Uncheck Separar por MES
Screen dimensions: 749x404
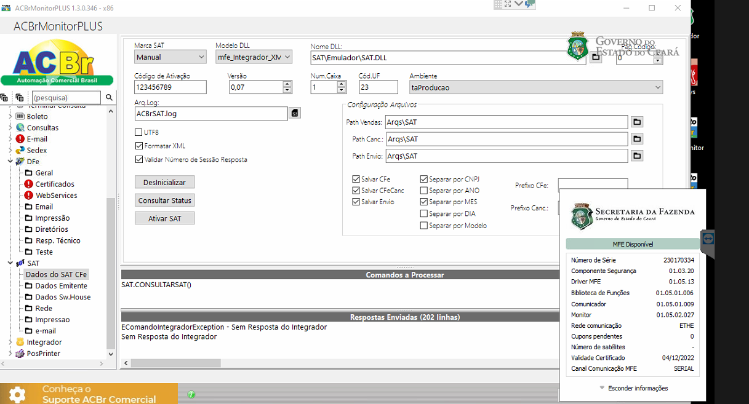[x=423, y=202]
